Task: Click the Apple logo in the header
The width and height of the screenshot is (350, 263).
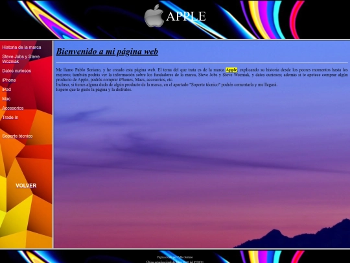Action: click(x=154, y=16)
